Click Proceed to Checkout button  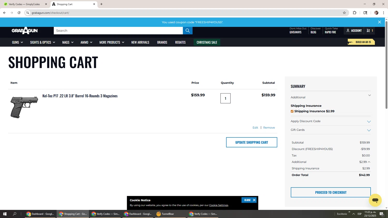pyautogui.click(x=331, y=192)
